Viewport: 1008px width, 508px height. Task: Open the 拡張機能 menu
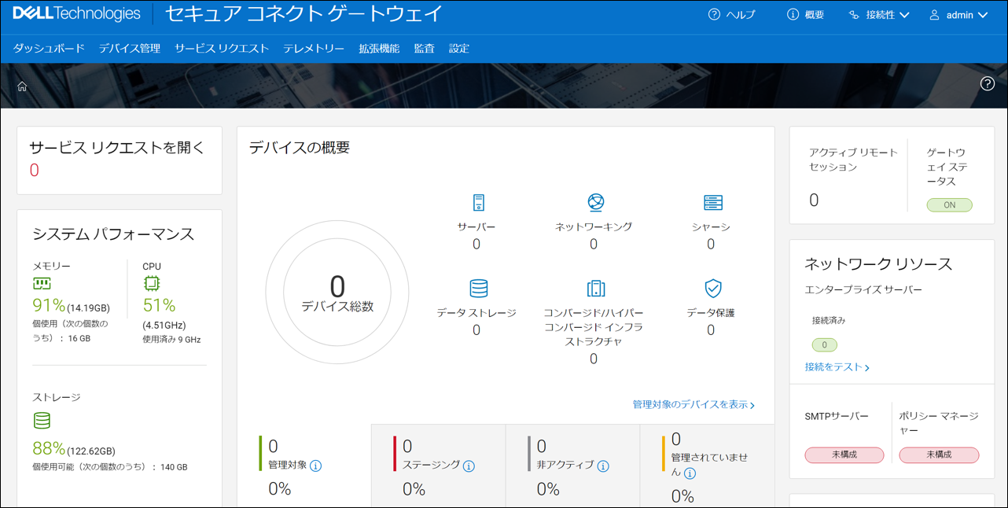coord(379,49)
